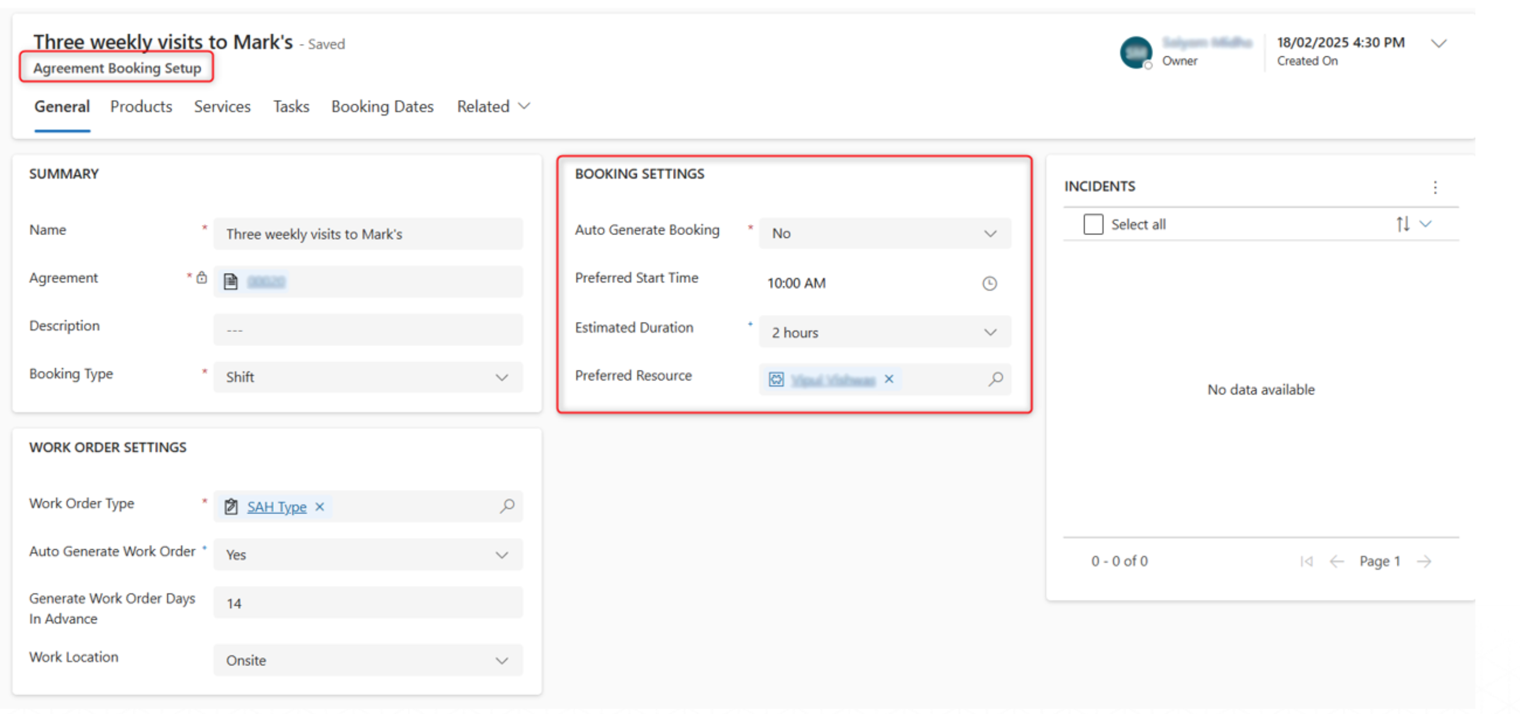
Task: Click the Description input field
Action: coord(367,330)
